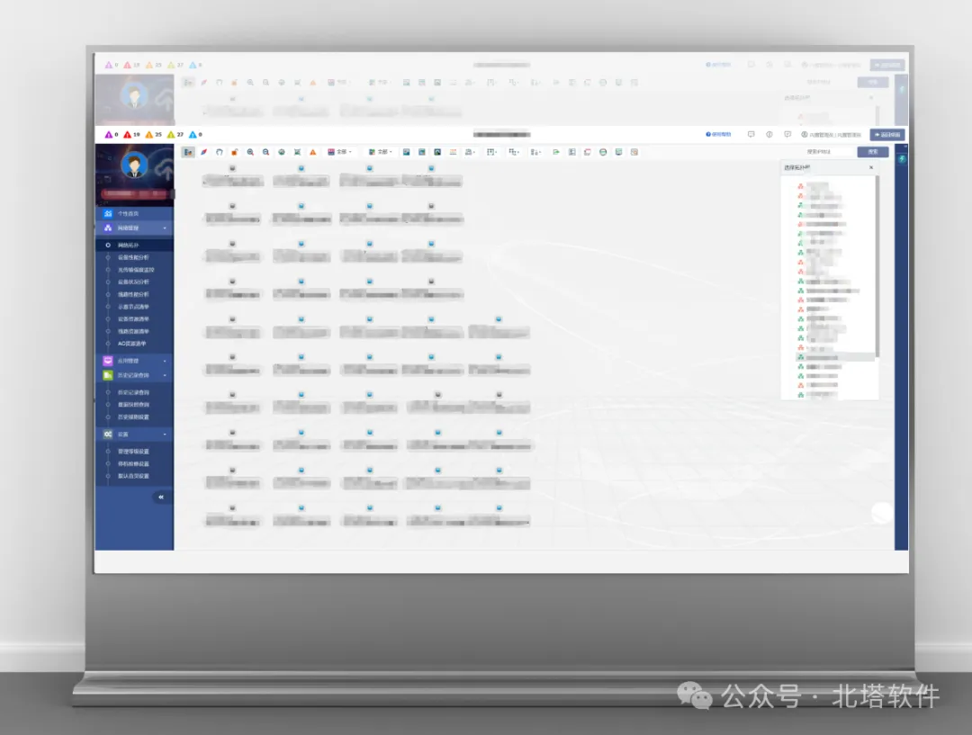Click the orange warning triangle in toolbar

pos(313,152)
